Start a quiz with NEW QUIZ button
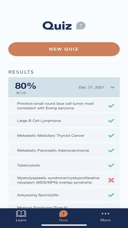The height and width of the screenshot is (228, 128). [x=64, y=49]
